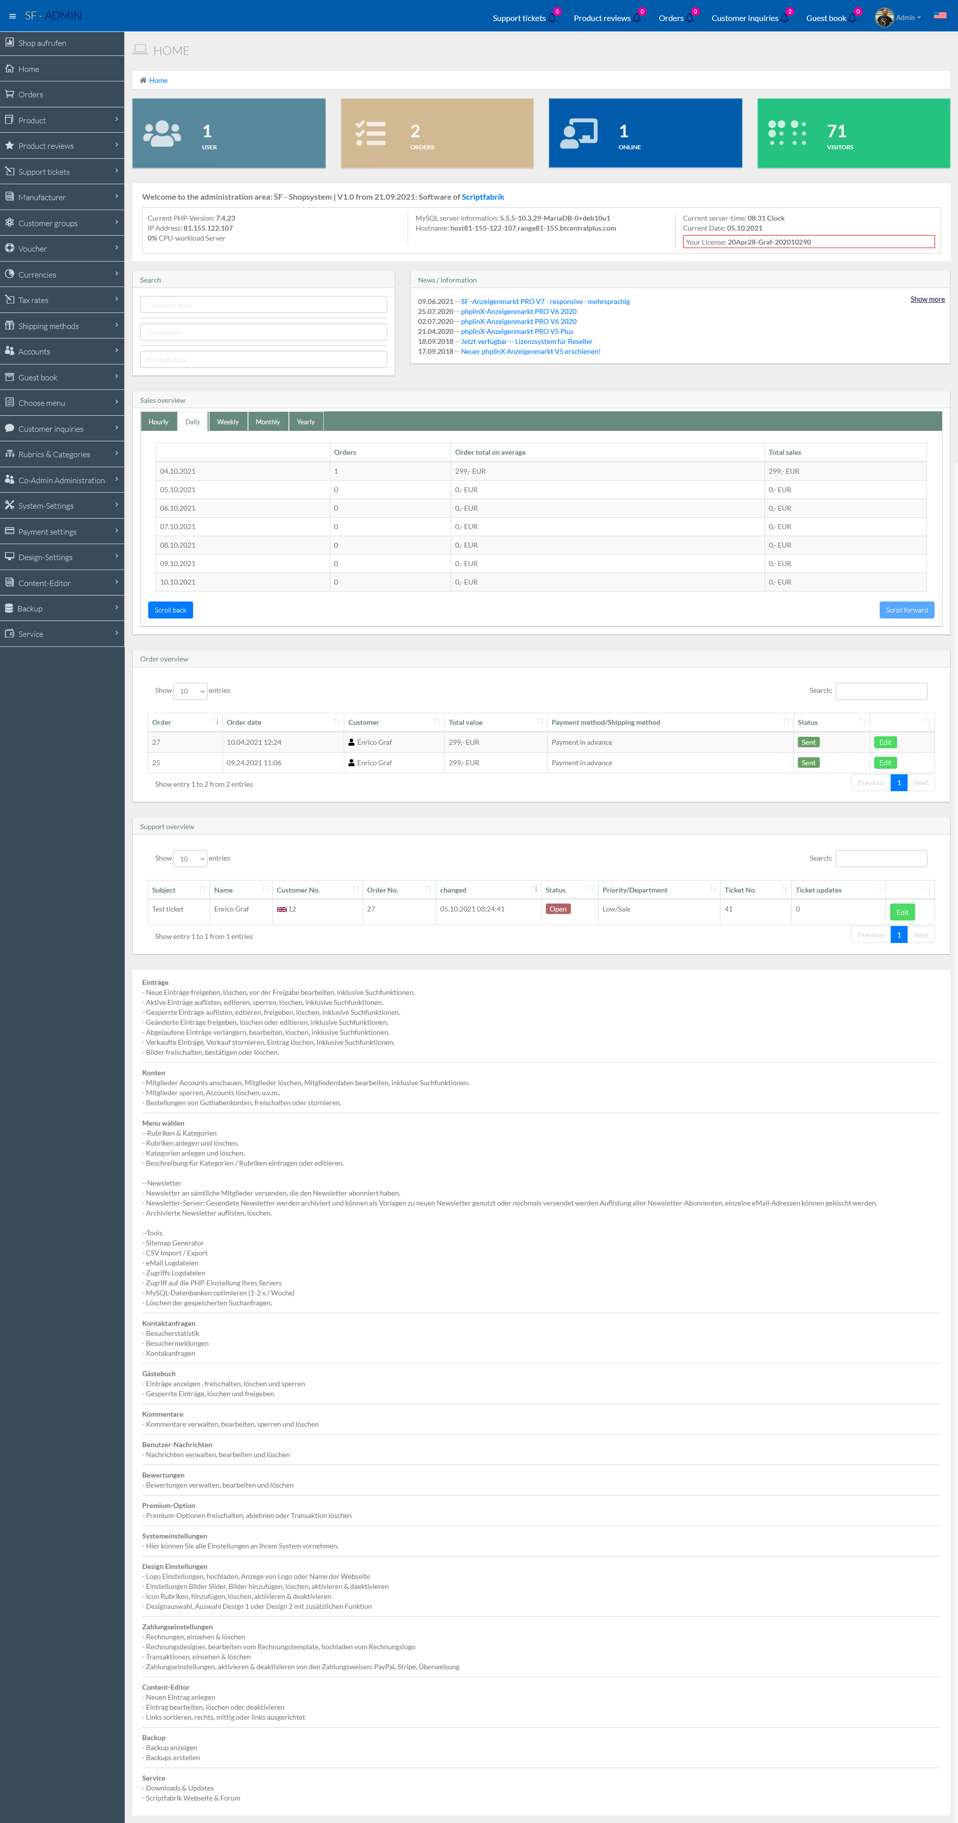Click the Currencies pie chart icon
958x1823 pixels.
pos(10,274)
